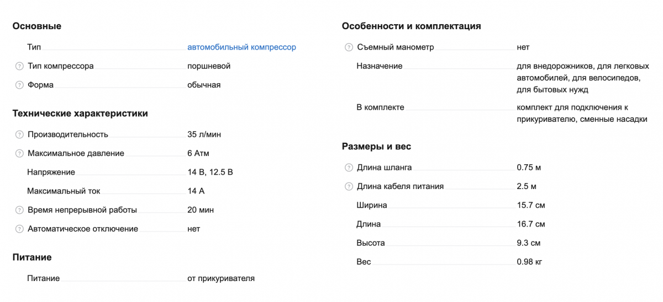Open question mark beside Длина шланга
Screen dimensions: 663x302
coord(349,168)
